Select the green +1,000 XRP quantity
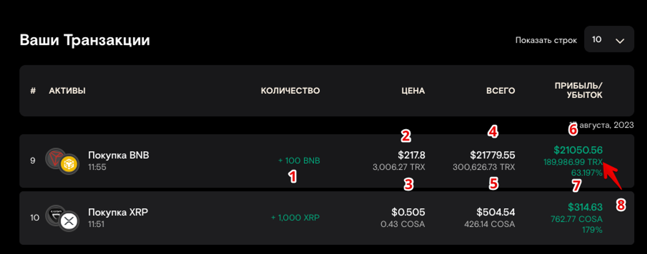 tap(295, 217)
